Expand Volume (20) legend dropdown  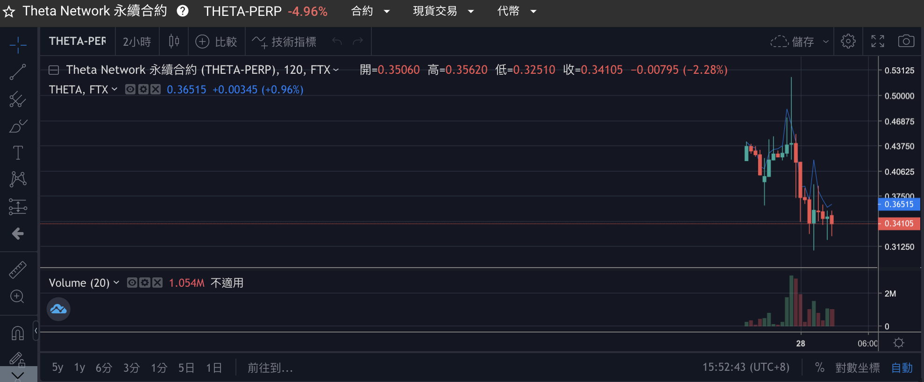(116, 283)
